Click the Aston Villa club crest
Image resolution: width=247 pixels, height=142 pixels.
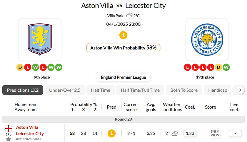[x=40, y=39]
